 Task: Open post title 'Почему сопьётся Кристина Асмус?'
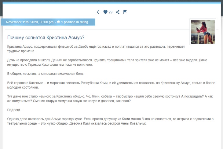point(46,38)
